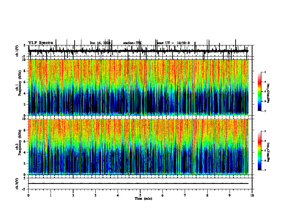Click the '9' minute tick label

pyautogui.click(x=229, y=195)
